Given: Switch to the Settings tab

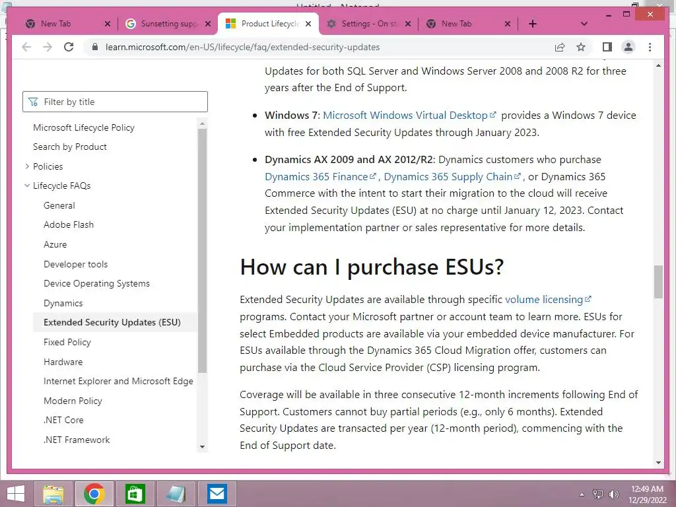Looking at the screenshot, I should click(368, 24).
